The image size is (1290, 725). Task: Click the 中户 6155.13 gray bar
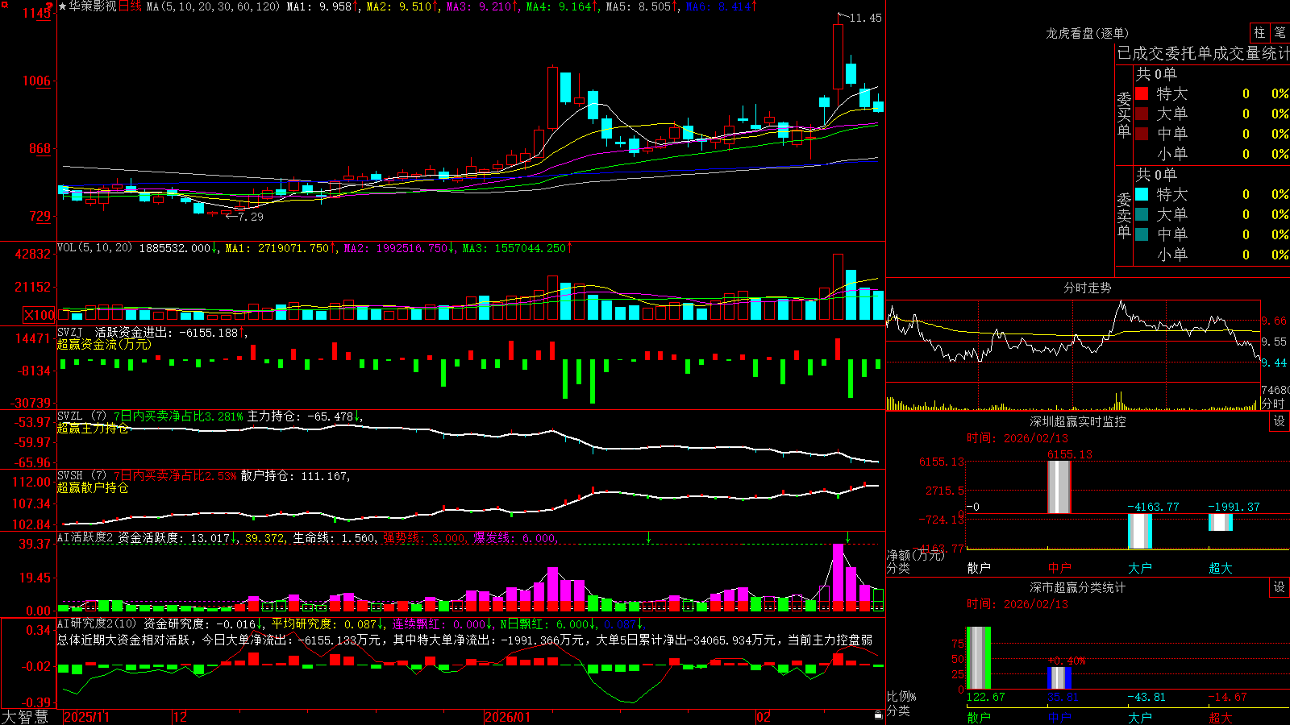(x=1059, y=487)
